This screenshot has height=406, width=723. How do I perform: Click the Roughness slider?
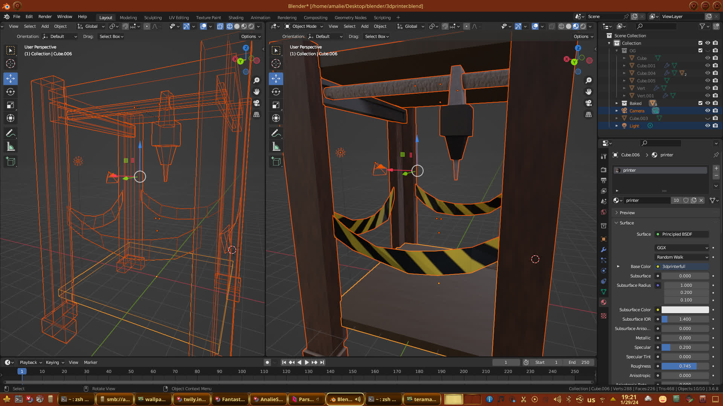pyautogui.click(x=685, y=366)
